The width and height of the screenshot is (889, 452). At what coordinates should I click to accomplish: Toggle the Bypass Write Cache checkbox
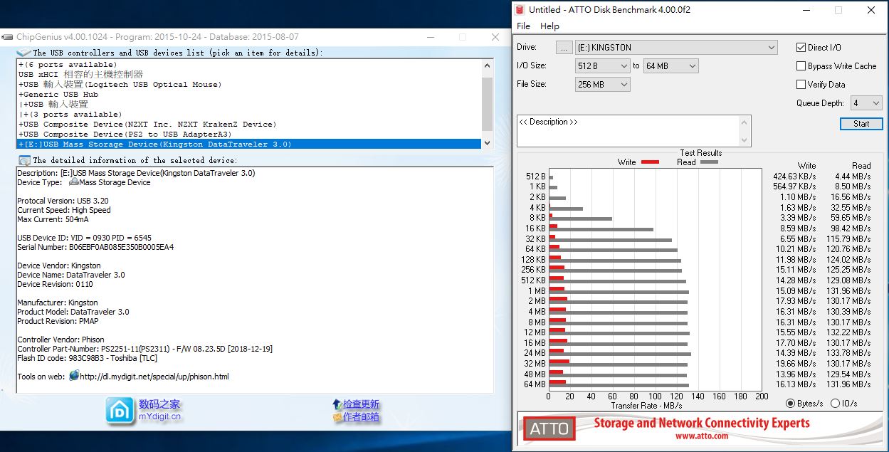pos(801,66)
